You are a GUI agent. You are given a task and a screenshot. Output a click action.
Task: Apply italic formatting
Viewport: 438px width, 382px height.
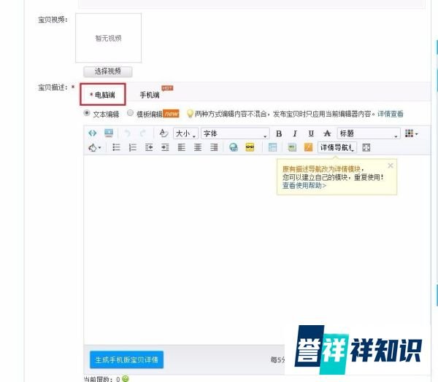[295, 133]
